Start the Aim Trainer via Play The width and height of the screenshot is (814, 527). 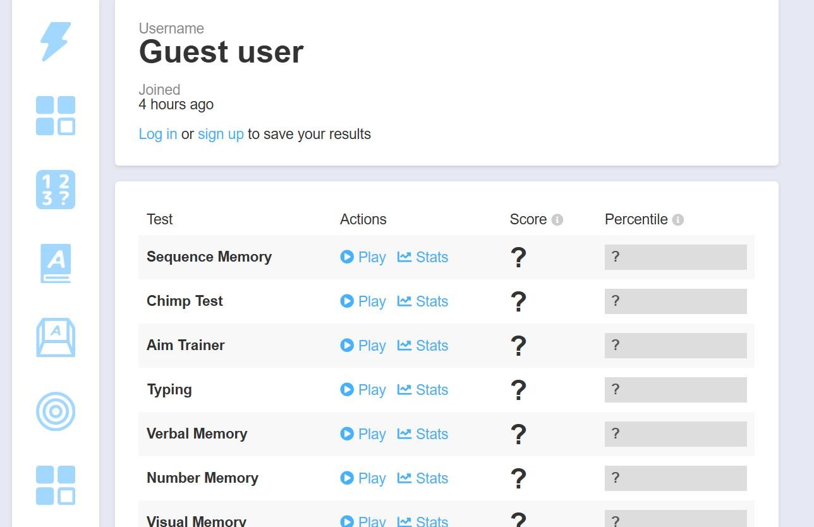[363, 346]
